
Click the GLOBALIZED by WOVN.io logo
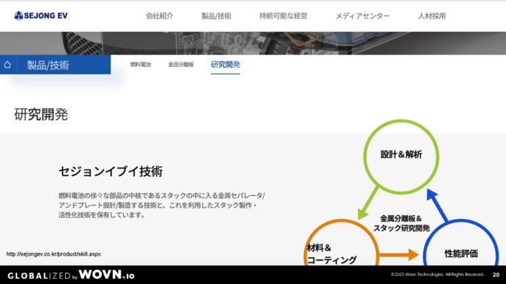click(71, 275)
